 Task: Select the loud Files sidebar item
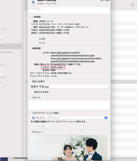coord(6,52)
